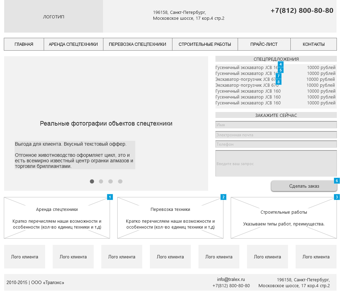Open the blue note marker 8
The width and height of the screenshot is (340, 291).
point(279,82)
